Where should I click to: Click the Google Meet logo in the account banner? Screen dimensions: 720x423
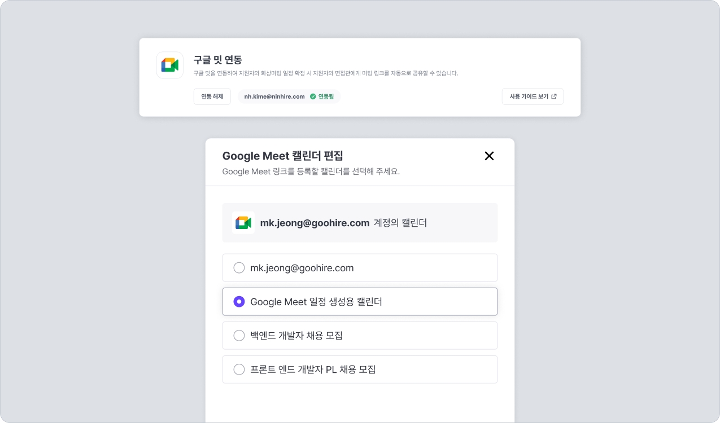click(x=243, y=223)
